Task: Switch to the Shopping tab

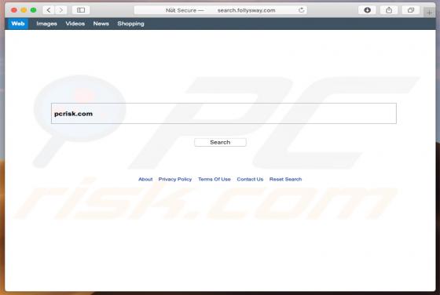Action: pos(130,24)
